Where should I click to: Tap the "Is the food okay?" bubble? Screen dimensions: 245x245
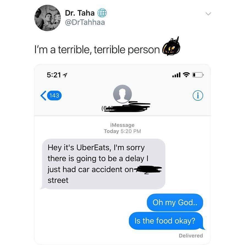[166, 221]
